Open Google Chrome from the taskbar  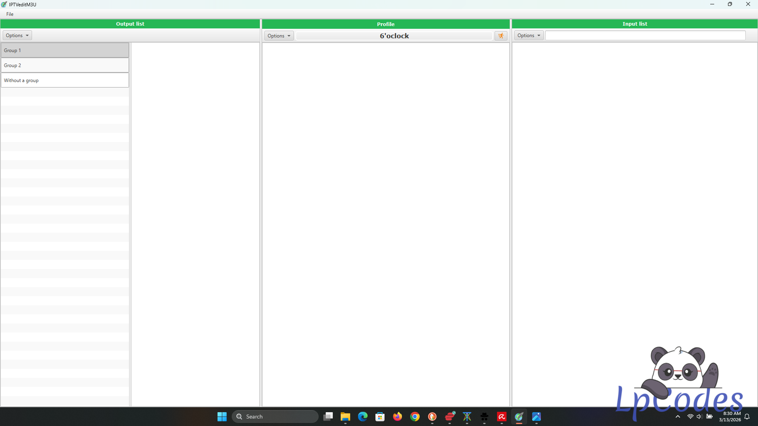click(415, 417)
